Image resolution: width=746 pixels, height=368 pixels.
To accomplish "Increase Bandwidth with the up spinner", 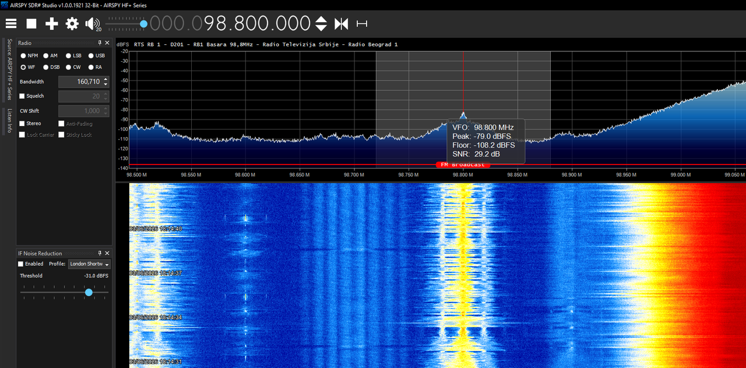I will tap(105, 79).
